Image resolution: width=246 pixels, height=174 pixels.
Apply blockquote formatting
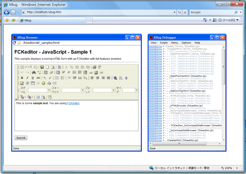tap(80, 78)
